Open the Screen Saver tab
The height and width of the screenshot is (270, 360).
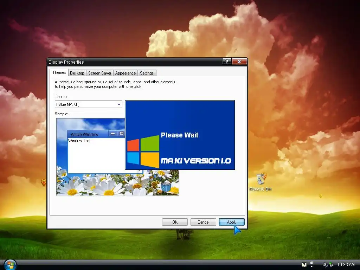pos(99,73)
